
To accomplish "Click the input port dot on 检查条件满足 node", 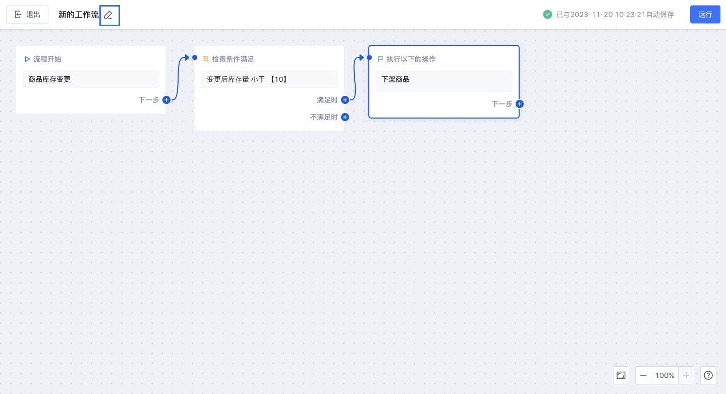I will click(195, 58).
